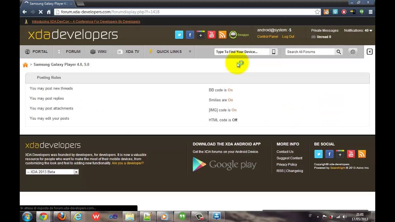Show hidden tray icons
395x222 pixels.
[318, 217]
